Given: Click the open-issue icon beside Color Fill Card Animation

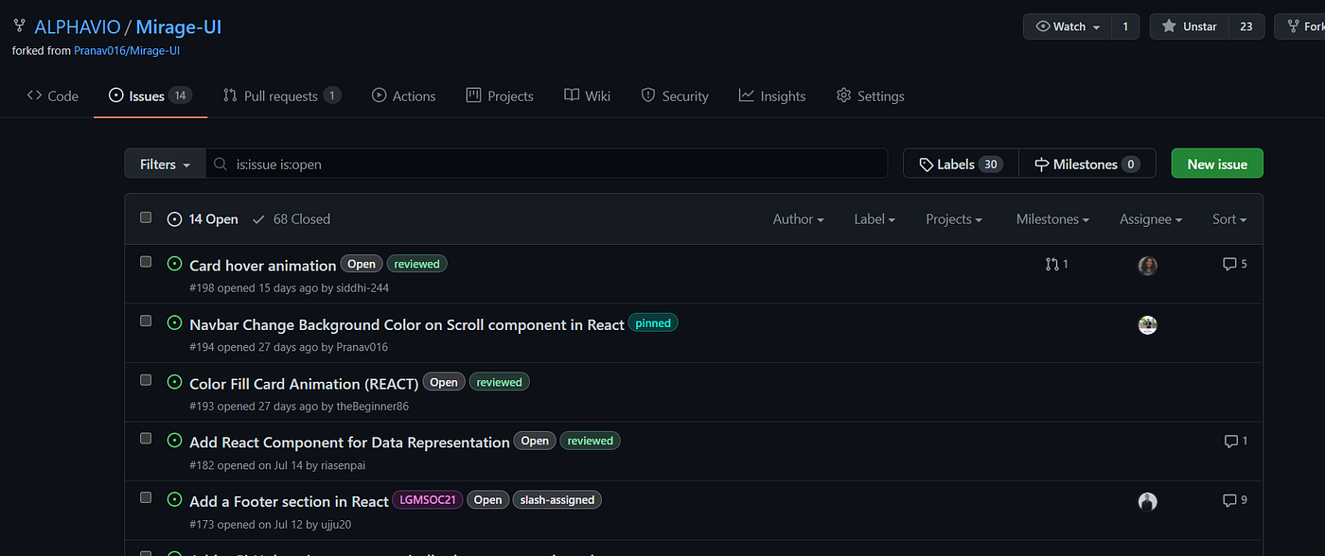Looking at the screenshot, I should (174, 382).
